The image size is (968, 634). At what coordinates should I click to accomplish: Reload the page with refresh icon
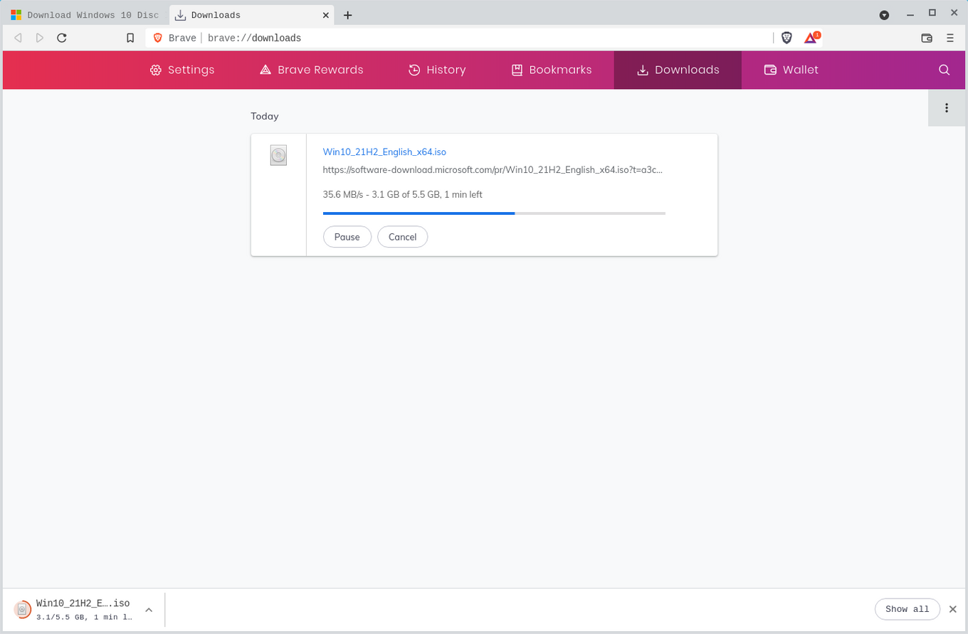click(62, 38)
